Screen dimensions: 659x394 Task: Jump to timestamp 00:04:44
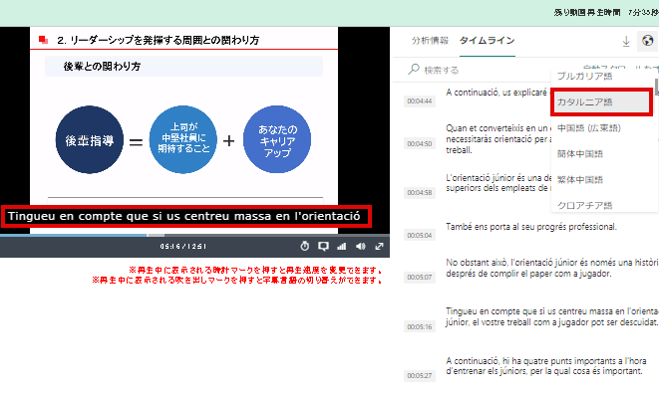[420, 101]
